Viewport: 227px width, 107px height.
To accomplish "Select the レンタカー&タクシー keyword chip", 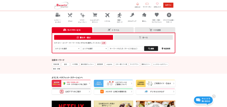I will tap(160, 64).
